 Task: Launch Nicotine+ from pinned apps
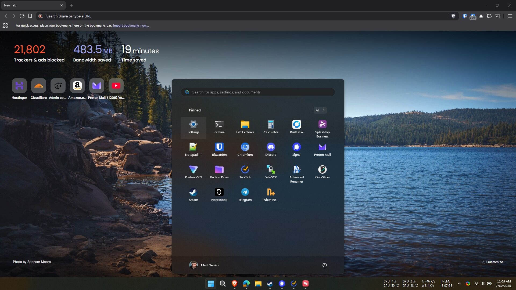coord(271,194)
